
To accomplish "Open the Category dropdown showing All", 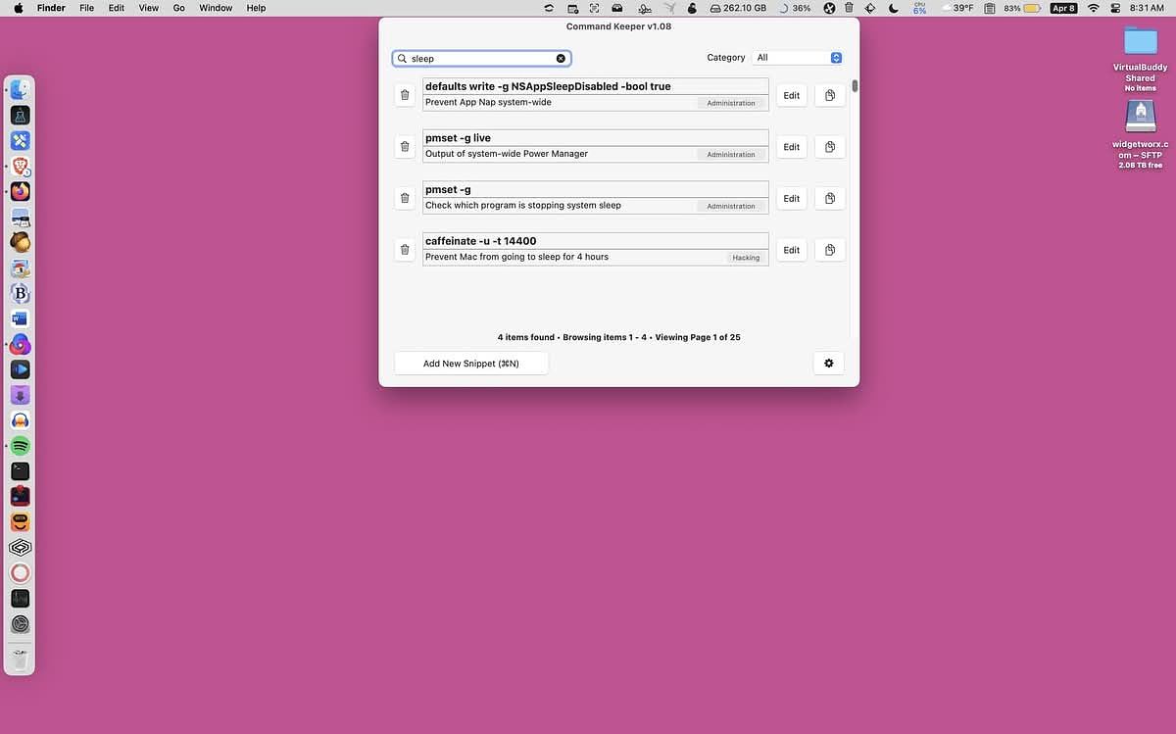I will point(798,58).
